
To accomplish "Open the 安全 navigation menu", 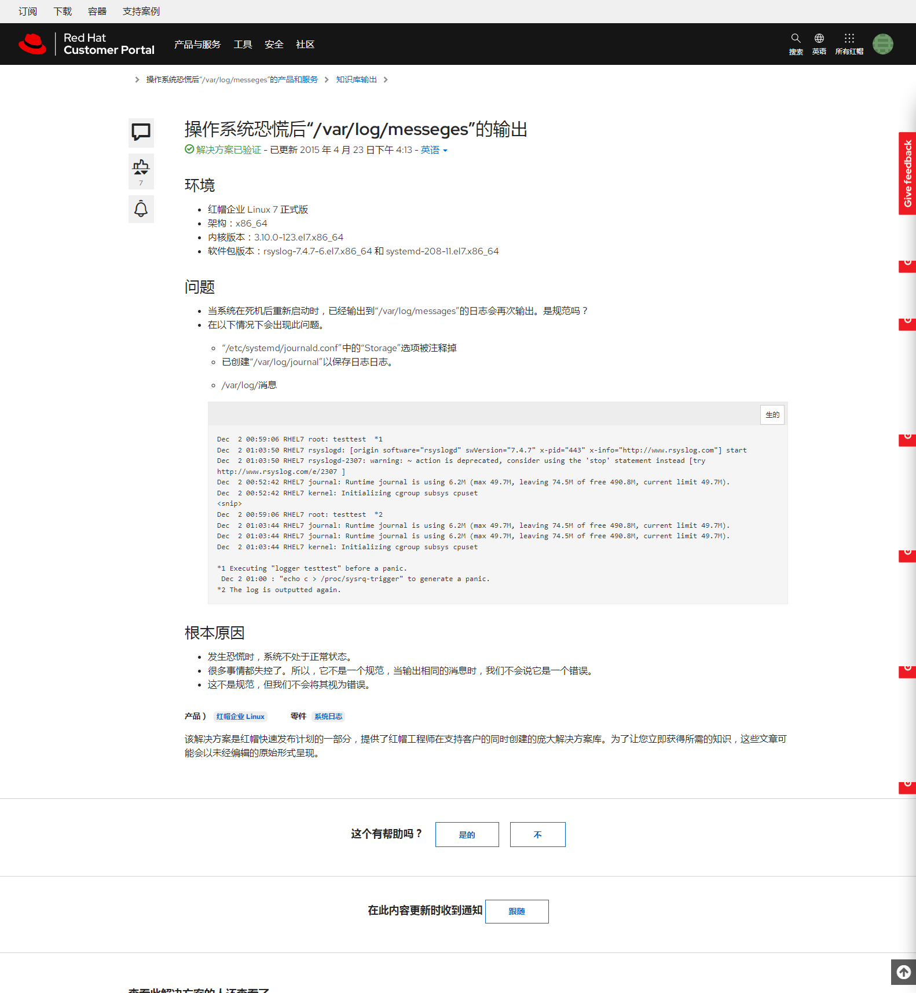I will pos(274,45).
